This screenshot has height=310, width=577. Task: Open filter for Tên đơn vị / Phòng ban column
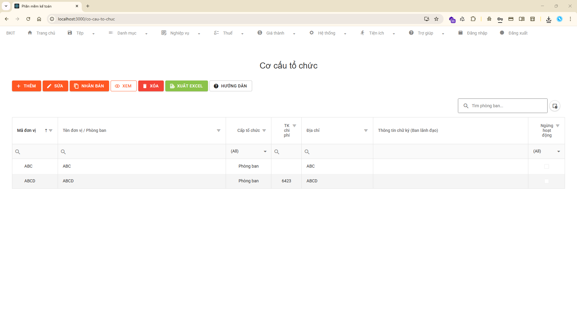pyautogui.click(x=218, y=131)
